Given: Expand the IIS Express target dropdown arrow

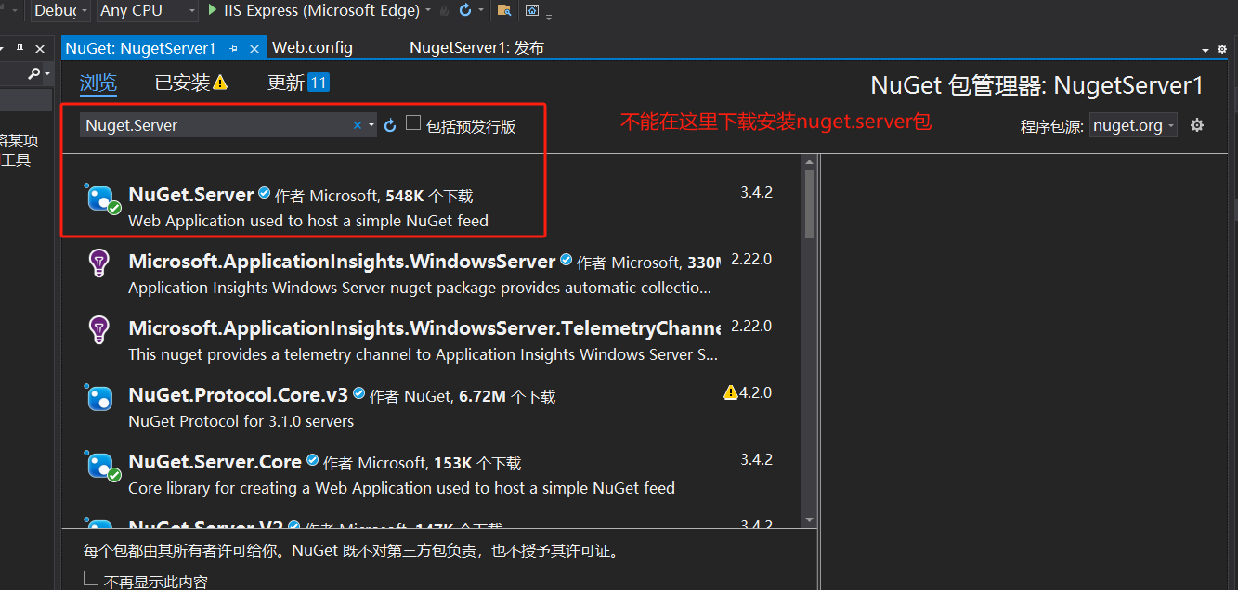Looking at the screenshot, I should (x=427, y=11).
